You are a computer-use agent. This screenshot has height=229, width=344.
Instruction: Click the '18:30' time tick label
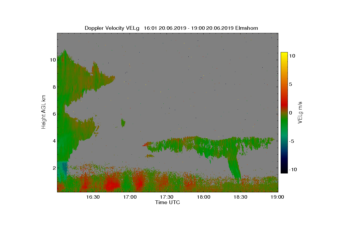[x=241, y=197]
